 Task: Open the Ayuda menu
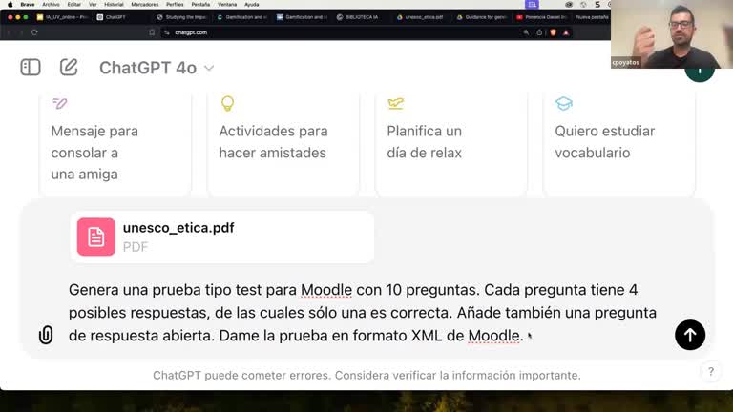(x=252, y=4)
